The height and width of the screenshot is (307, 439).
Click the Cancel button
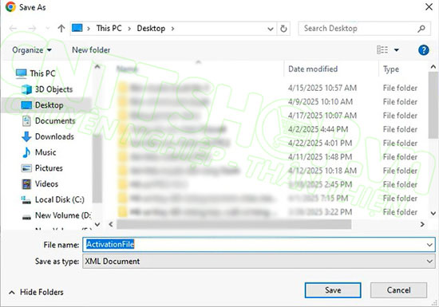coord(398,290)
